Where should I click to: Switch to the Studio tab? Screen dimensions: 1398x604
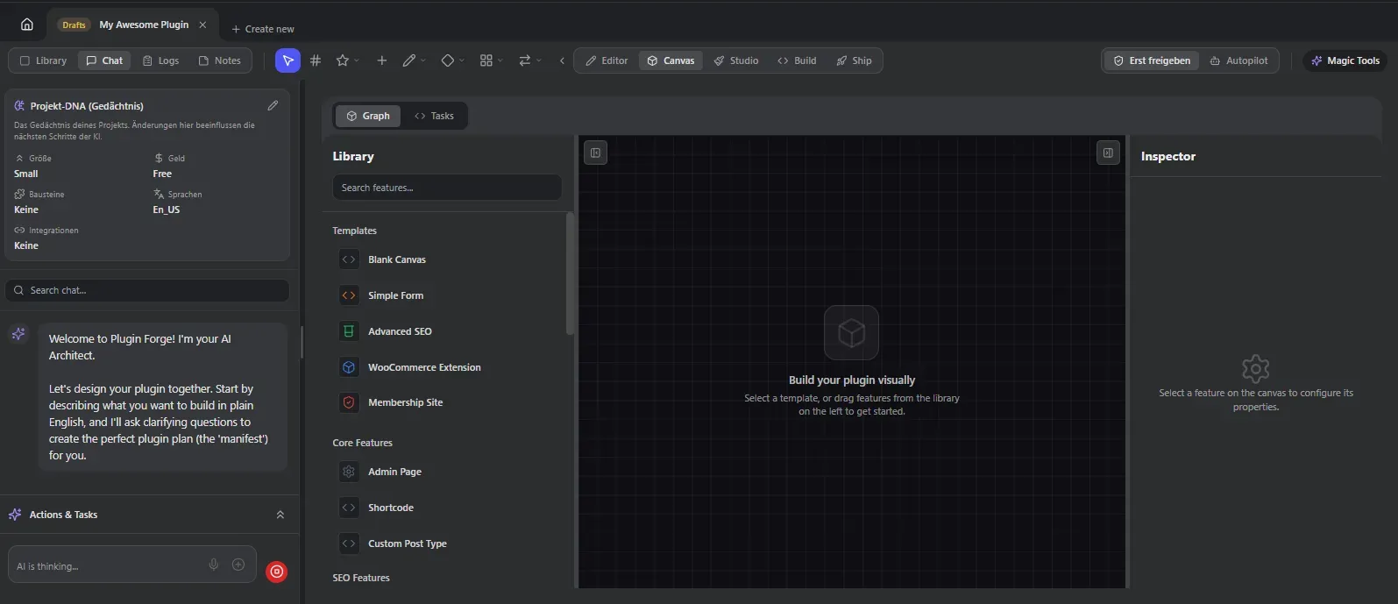coord(735,60)
